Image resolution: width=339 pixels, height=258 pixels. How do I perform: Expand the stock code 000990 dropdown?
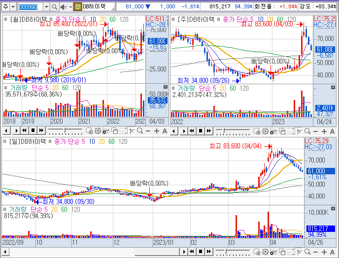pyautogui.click(x=46, y=7)
